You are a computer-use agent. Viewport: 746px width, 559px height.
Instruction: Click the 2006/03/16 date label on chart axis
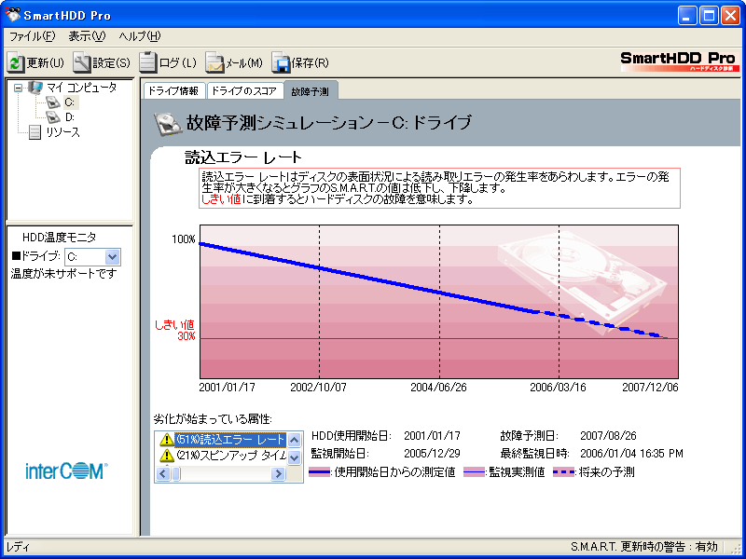(x=559, y=388)
